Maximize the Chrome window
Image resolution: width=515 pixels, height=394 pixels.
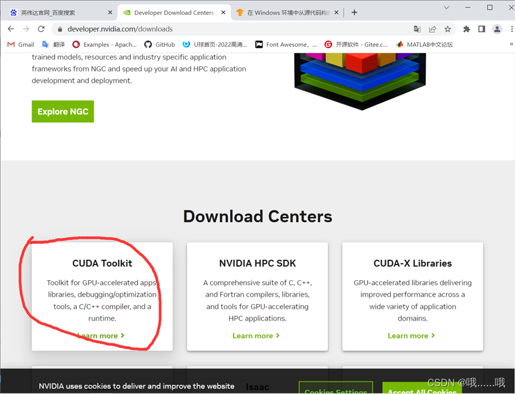click(490, 7)
